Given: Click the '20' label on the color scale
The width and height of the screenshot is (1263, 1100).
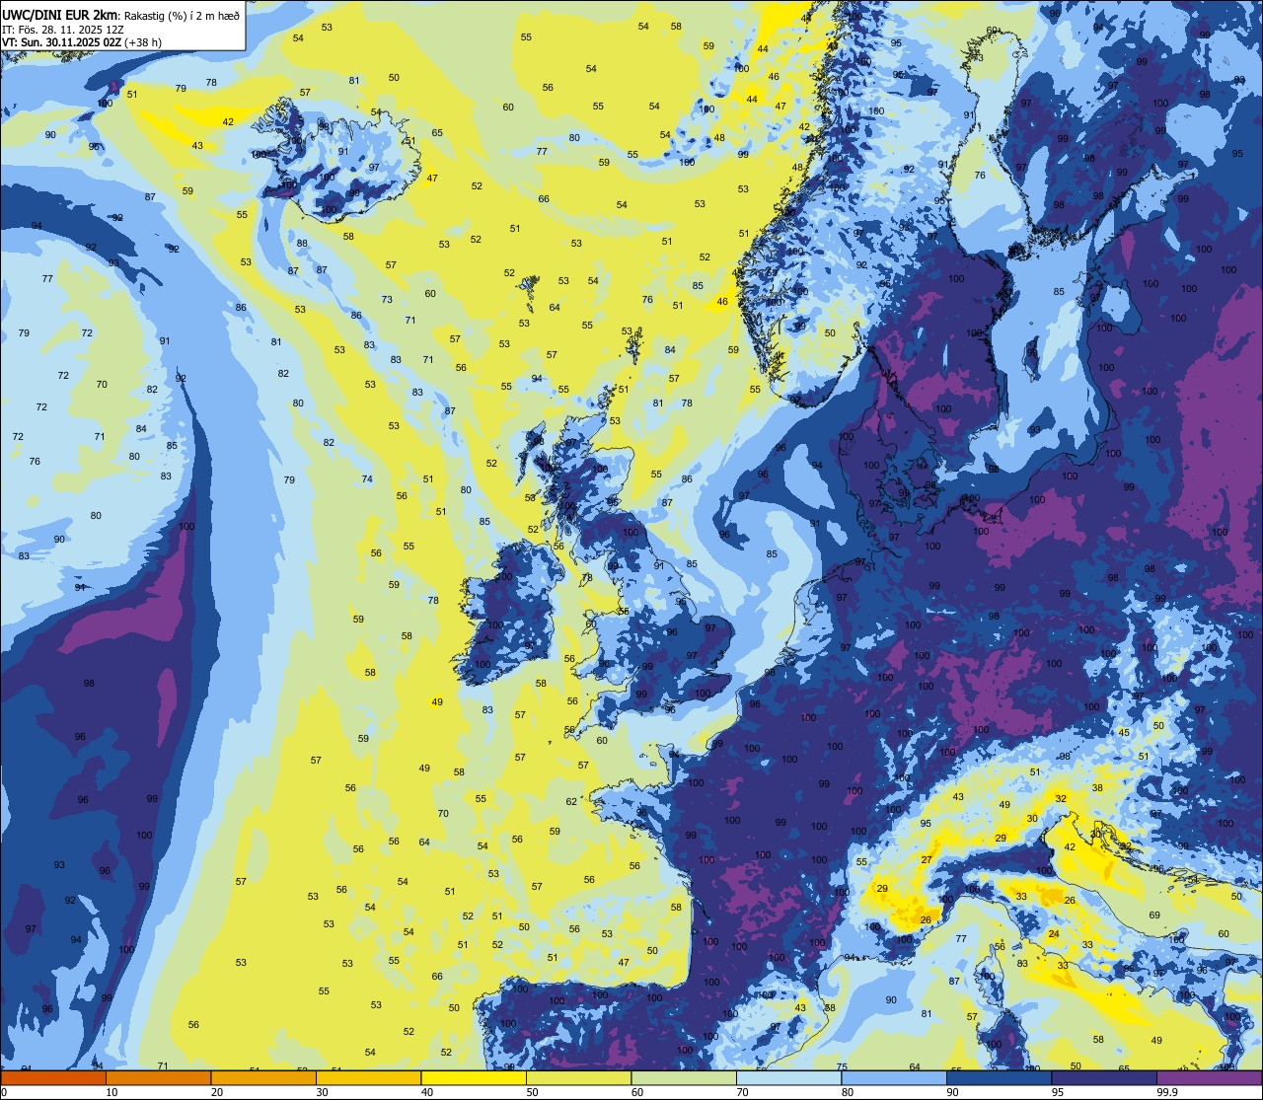Looking at the screenshot, I should click(217, 1092).
